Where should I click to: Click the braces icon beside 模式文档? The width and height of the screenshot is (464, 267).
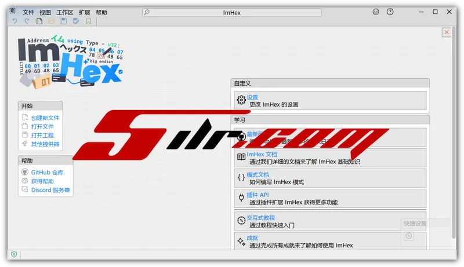[x=241, y=177]
